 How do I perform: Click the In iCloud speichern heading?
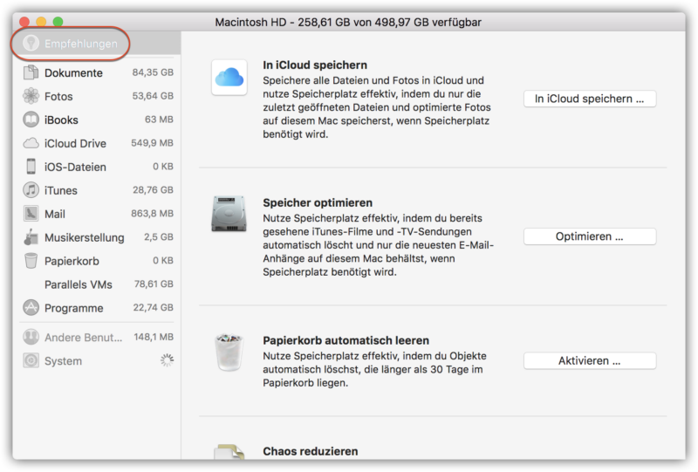coord(315,65)
